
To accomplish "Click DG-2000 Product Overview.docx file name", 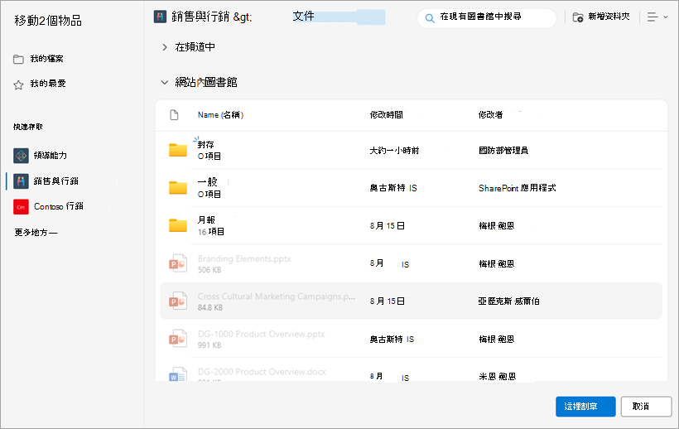I will (262, 371).
